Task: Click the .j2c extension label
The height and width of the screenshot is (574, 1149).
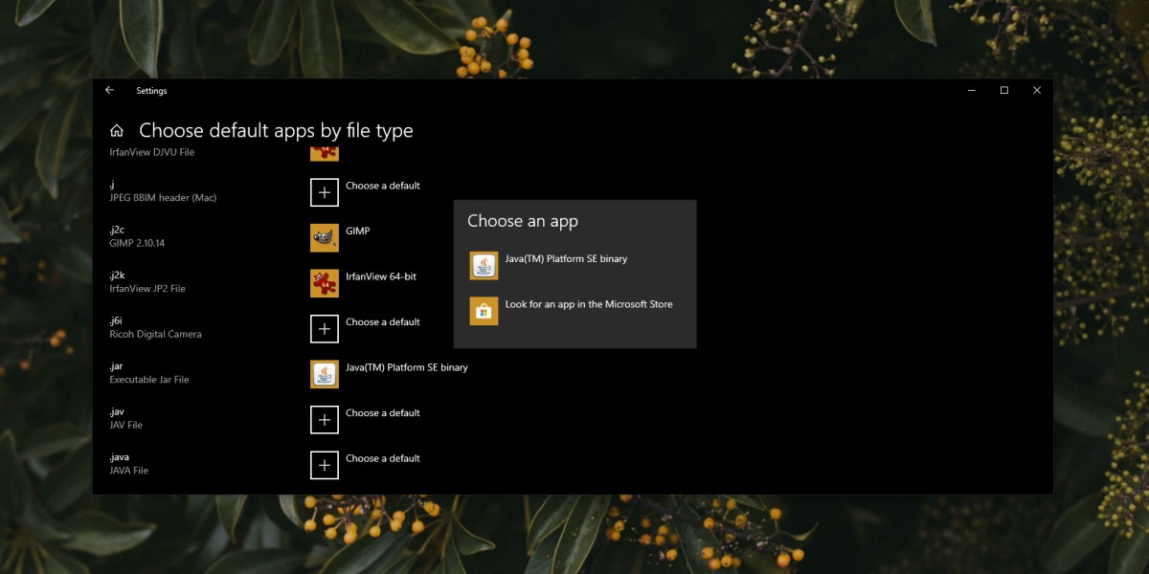Action: click(x=117, y=230)
